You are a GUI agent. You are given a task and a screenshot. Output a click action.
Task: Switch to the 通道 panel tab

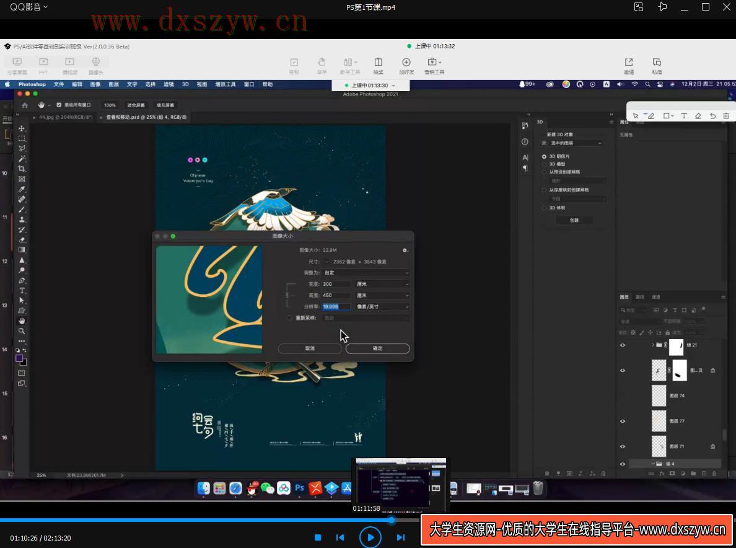tap(656, 297)
